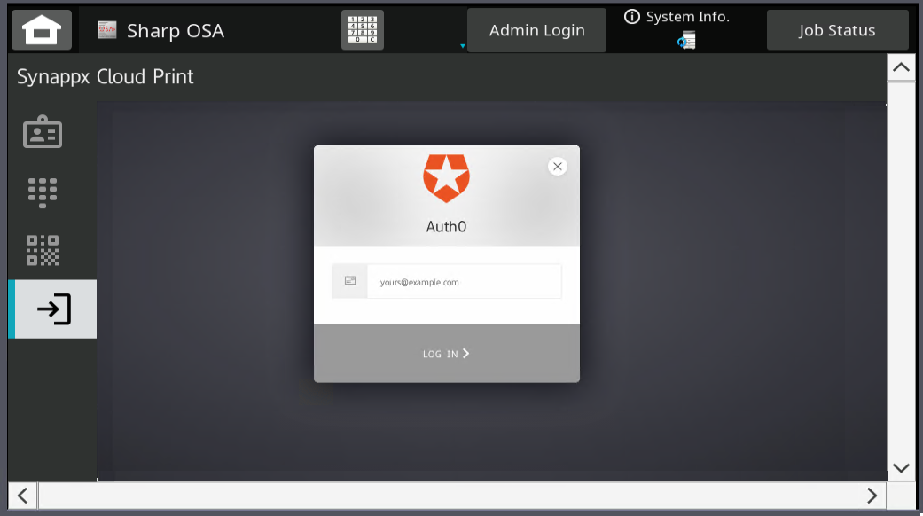The image size is (923, 516).
Task: Click the Admin Login button
Action: (536, 29)
